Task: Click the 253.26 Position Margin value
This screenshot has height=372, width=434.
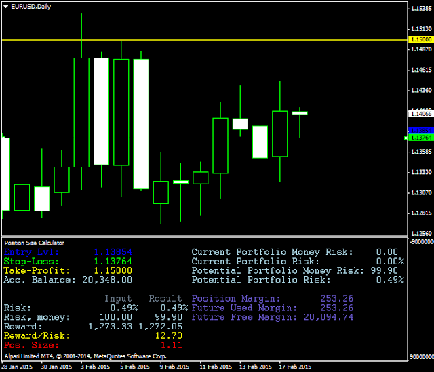Action: click(336, 298)
